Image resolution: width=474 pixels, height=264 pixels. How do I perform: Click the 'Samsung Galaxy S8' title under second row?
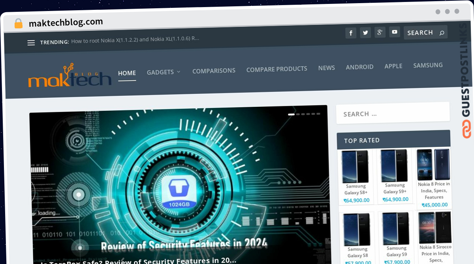pos(357,253)
